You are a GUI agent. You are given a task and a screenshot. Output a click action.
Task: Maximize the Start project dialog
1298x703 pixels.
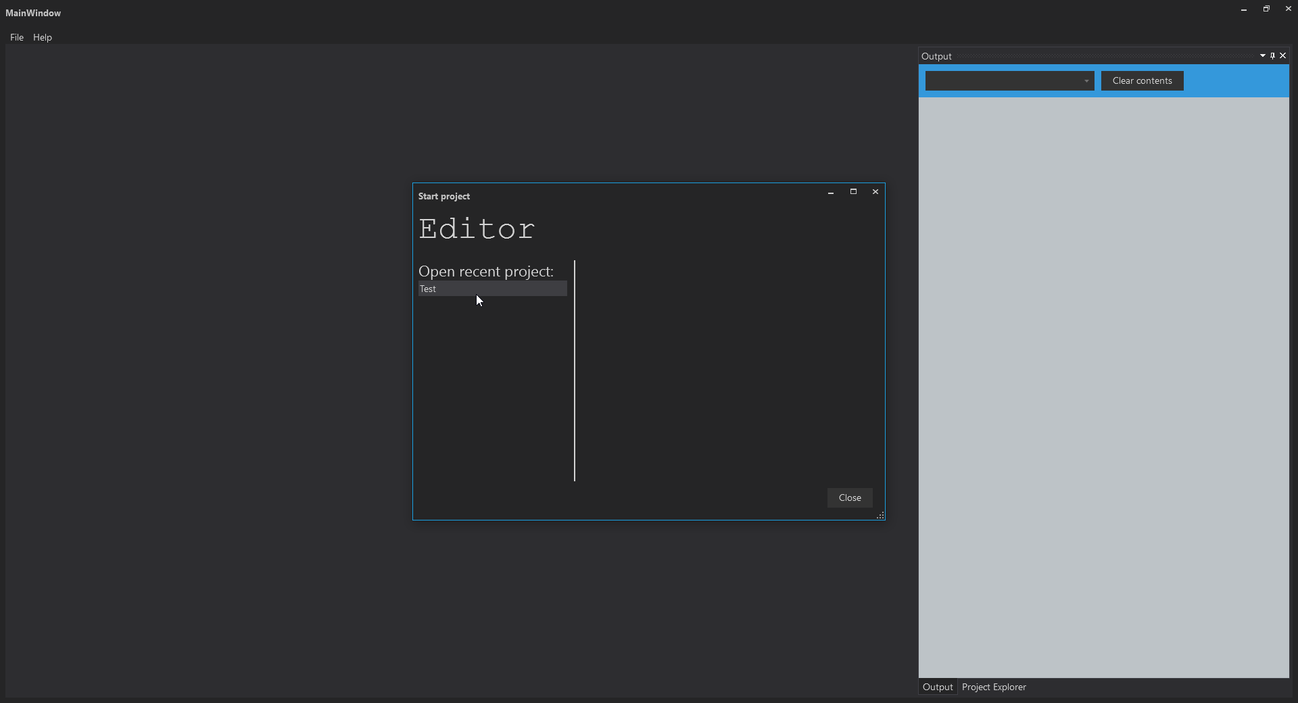(x=853, y=192)
